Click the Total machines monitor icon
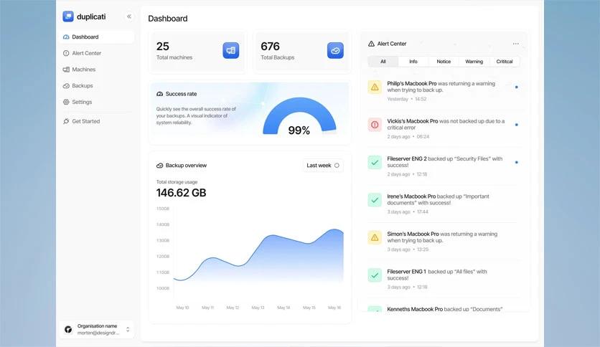The width and height of the screenshot is (600, 347). (x=230, y=50)
